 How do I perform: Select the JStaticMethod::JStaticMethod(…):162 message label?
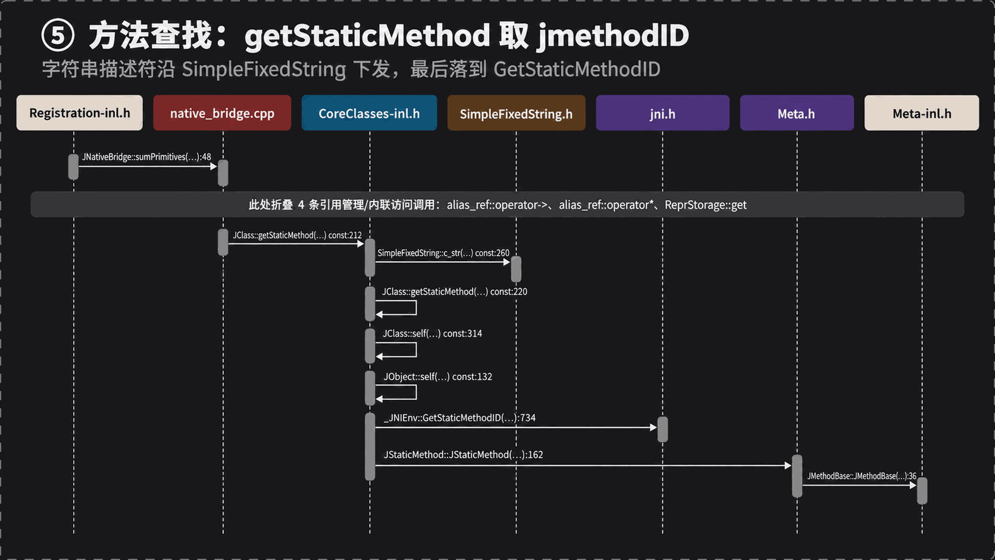tap(463, 455)
